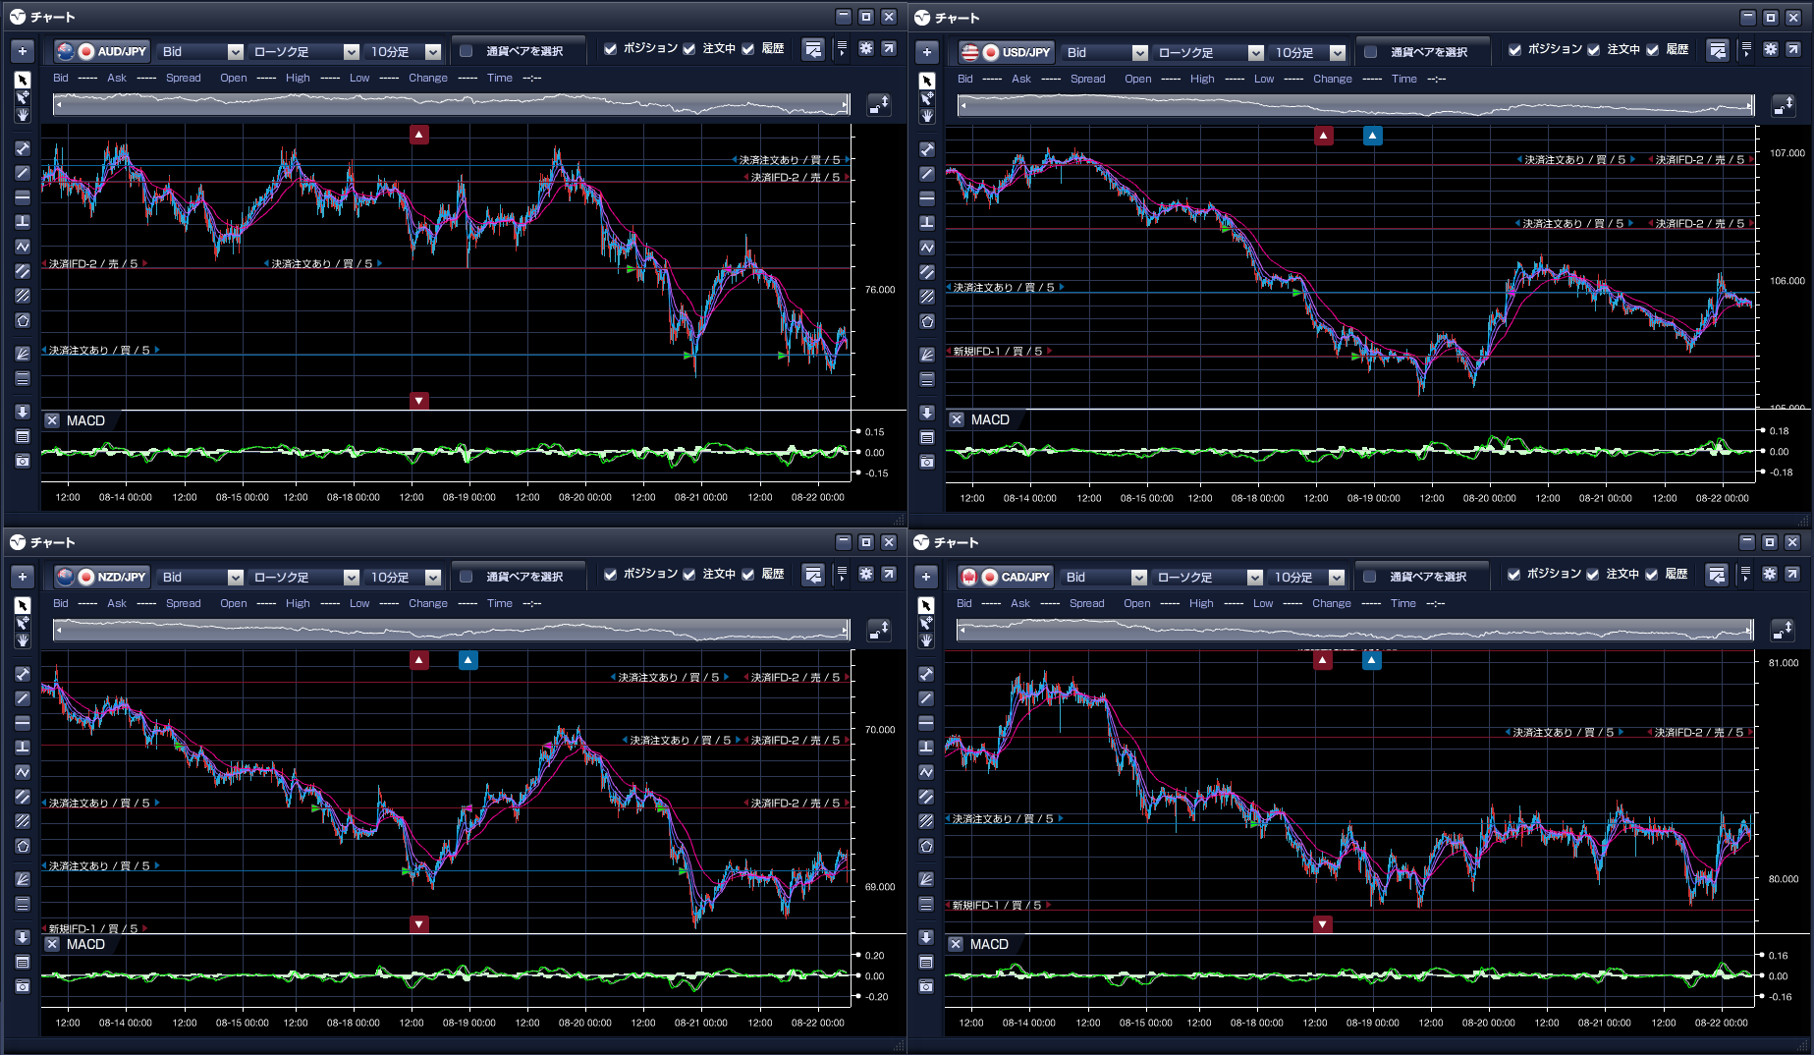Click the plus add button in AUD/JPY chart

pyautogui.click(x=23, y=51)
